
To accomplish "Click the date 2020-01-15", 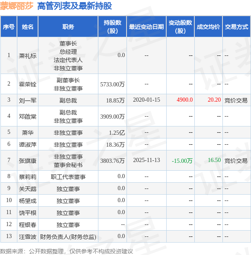I will (146, 100).
